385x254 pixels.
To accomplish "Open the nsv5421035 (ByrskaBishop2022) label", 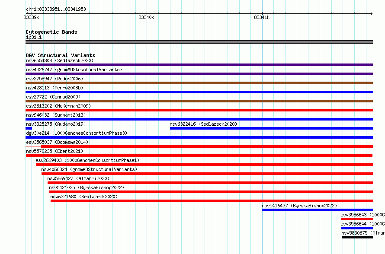I will (87, 187).
